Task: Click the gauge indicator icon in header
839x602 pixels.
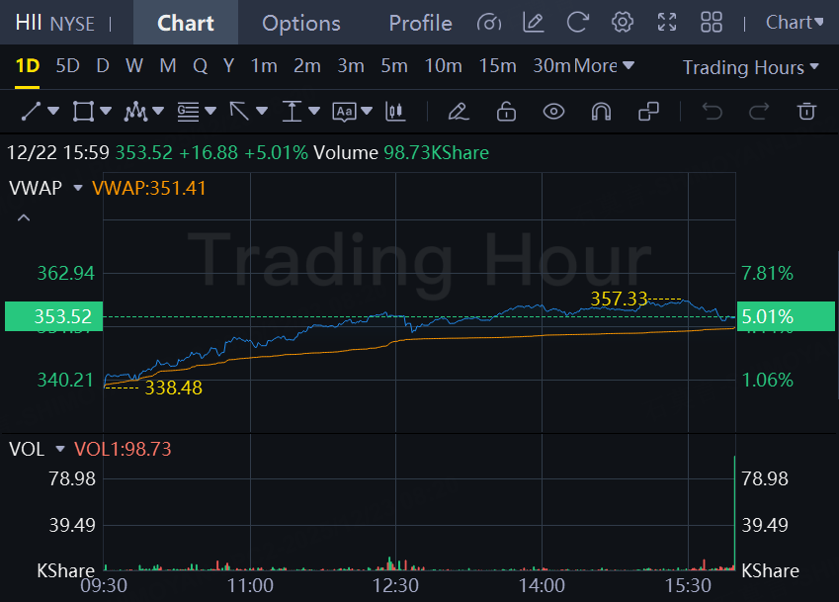Action: 489,23
